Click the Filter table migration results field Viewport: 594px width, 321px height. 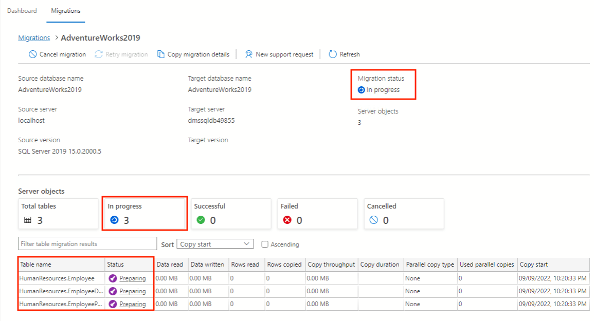(x=86, y=243)
